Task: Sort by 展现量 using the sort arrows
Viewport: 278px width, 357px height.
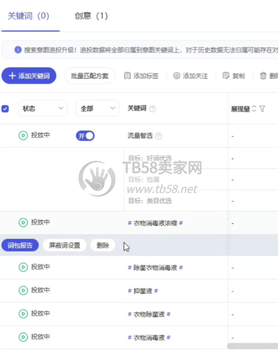Action: coord(254,108)
